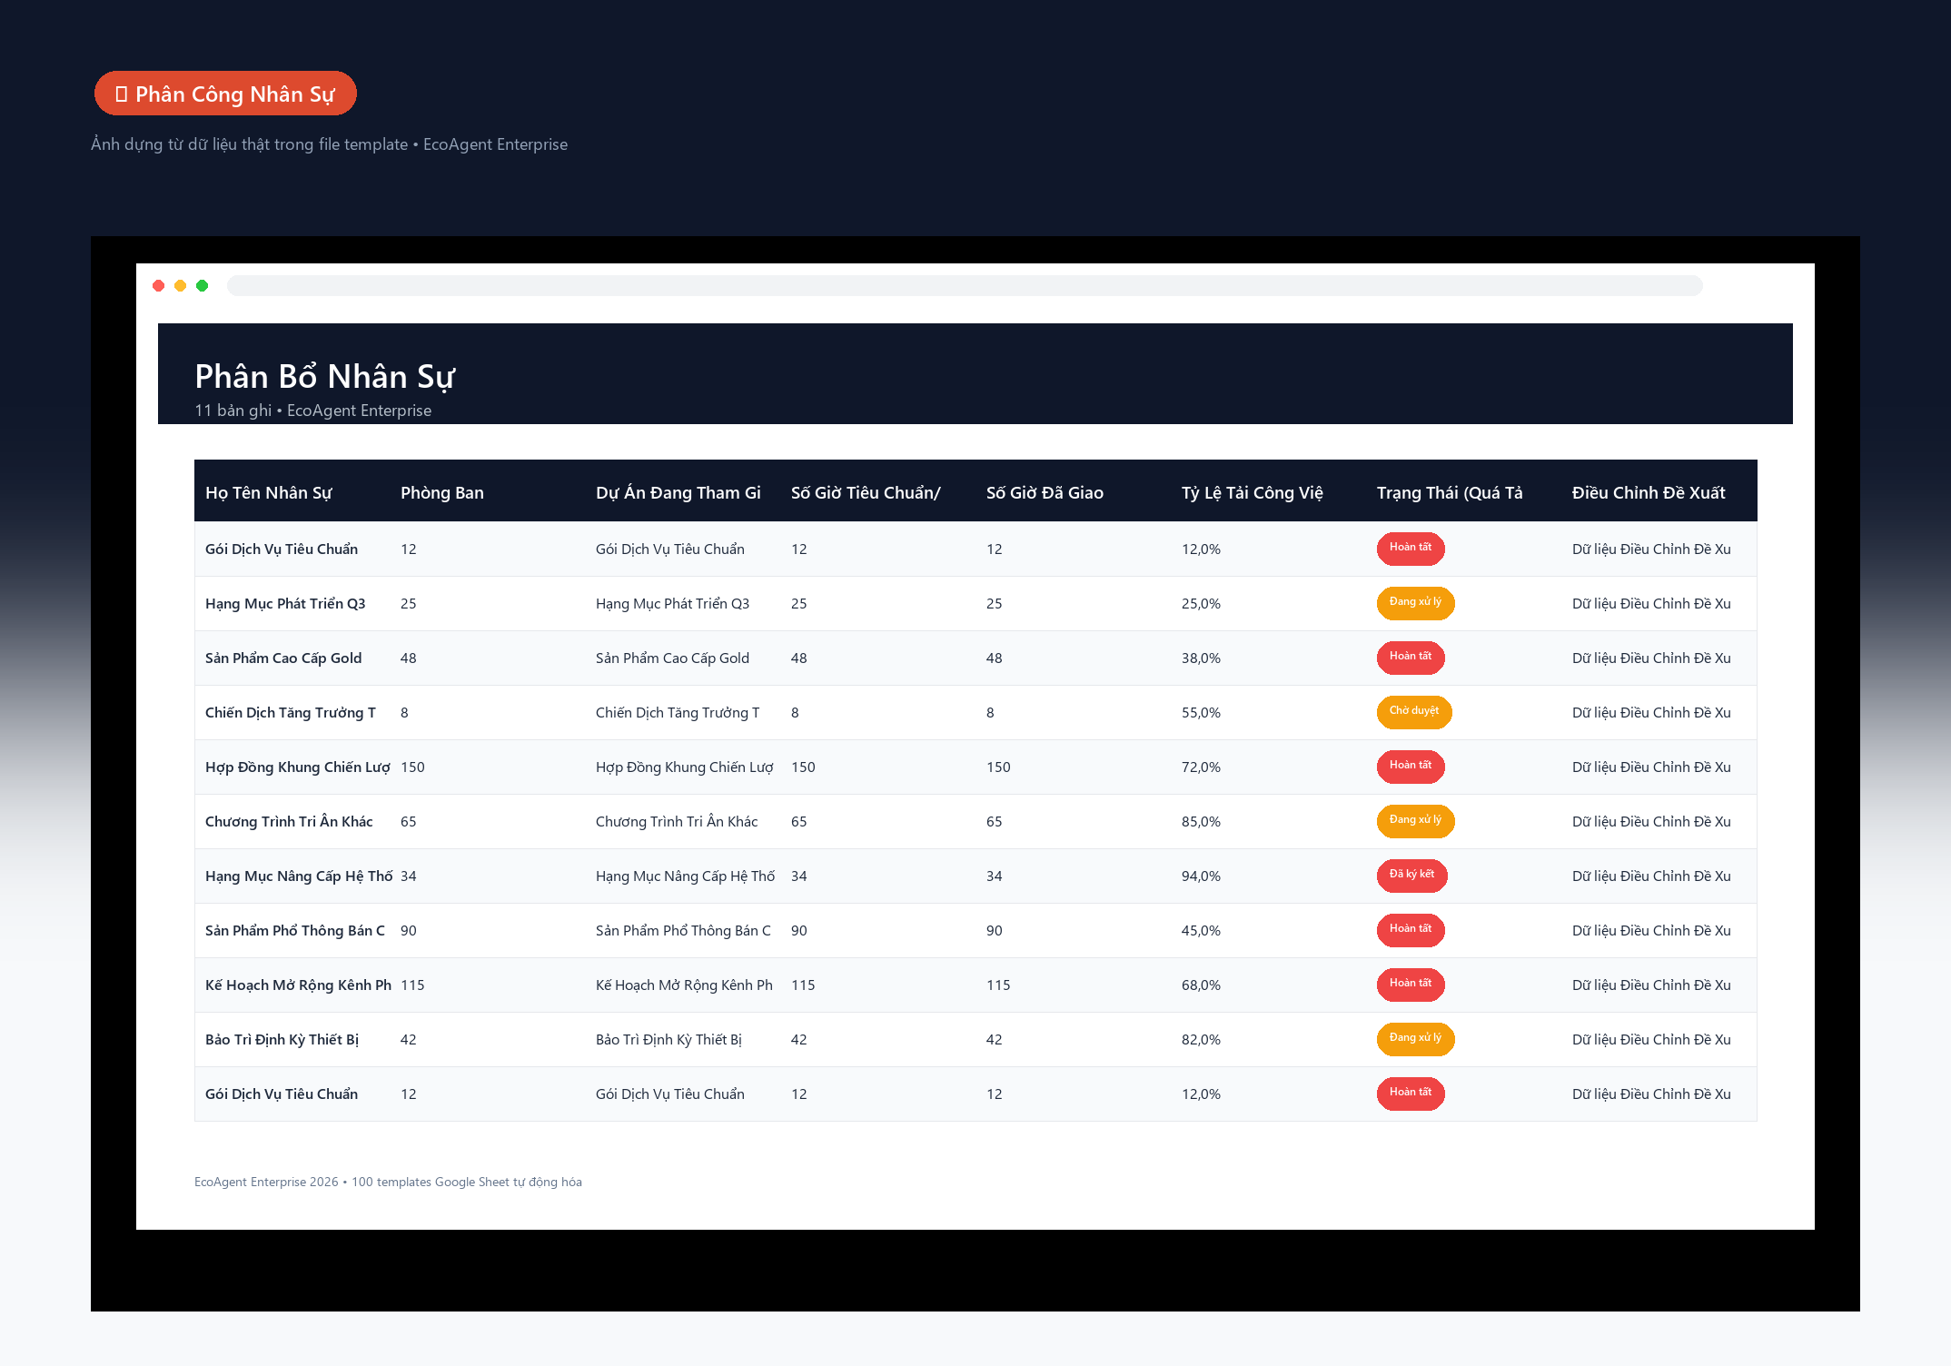Screen dimensions: 1951x1366
Task: Click the Số Giờ Tiêu Chuẩn/ header
Action: pos(866,492)
